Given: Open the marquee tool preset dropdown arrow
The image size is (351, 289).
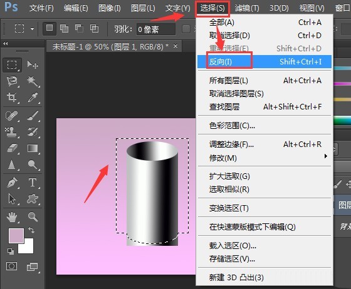Looking at the screenshot, I should [33, 29].
